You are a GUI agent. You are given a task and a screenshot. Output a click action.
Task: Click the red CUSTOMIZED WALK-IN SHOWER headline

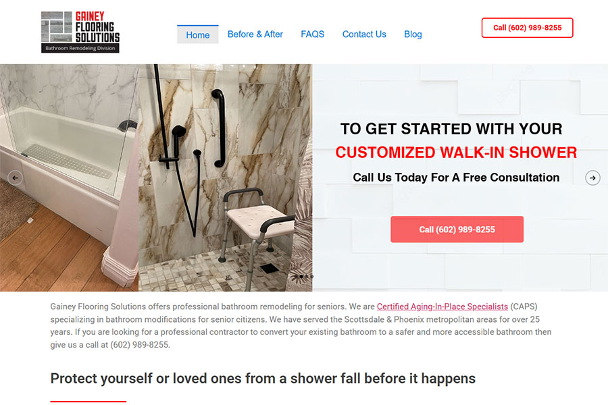[456, 153]
